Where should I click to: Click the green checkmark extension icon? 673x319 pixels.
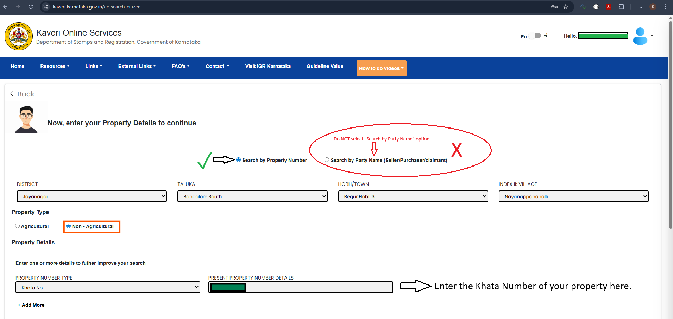tap(583, 7)
